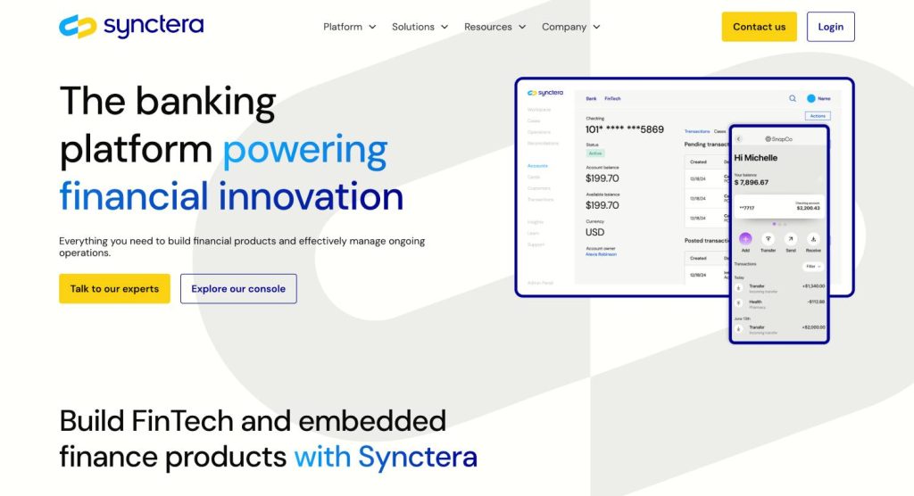Click the Alexis Robinson account owner link

pyautogui.click(x=601, y=254)
